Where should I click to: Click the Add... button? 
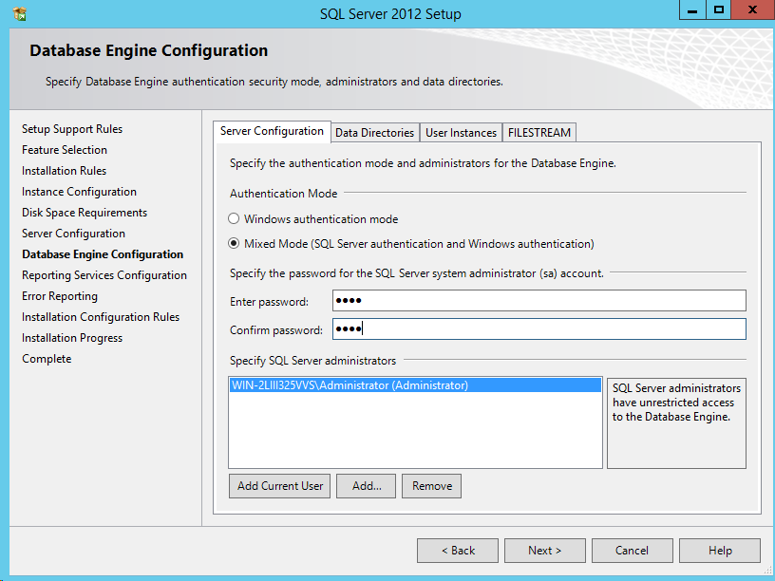coord(367,486)
